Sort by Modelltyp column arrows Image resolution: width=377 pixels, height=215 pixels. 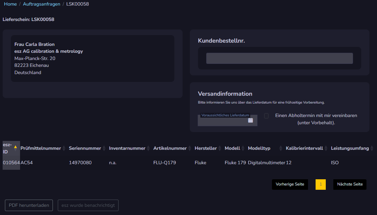281,148
